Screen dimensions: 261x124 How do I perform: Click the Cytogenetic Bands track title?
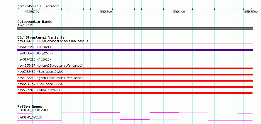click(x=35, y=22)
